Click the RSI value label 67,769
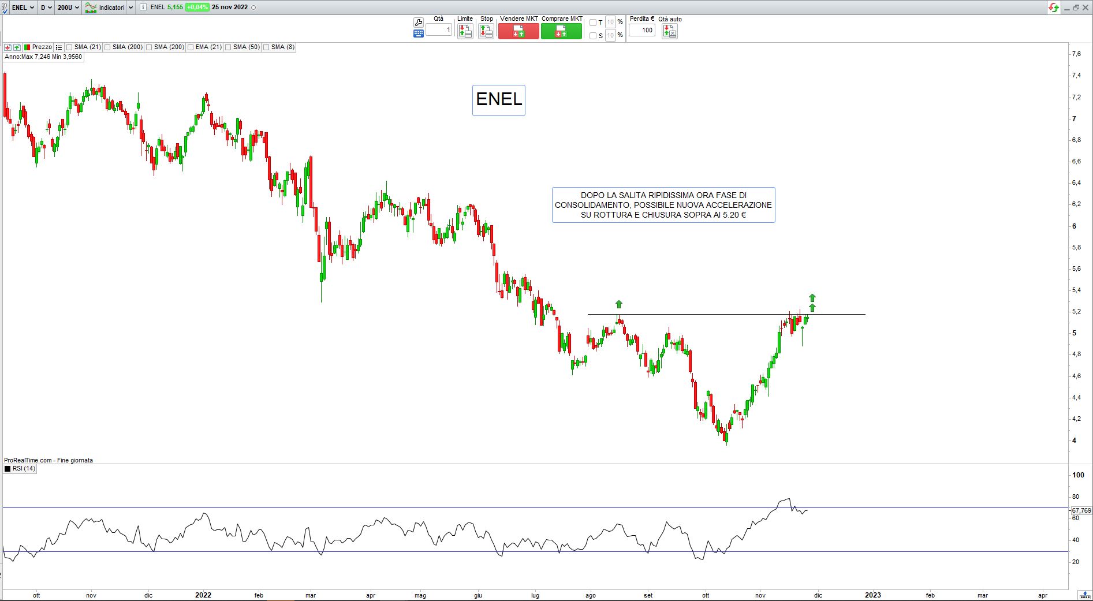Image resolution: width=1093 pixels, height=601 pixels. point(1081,510)
